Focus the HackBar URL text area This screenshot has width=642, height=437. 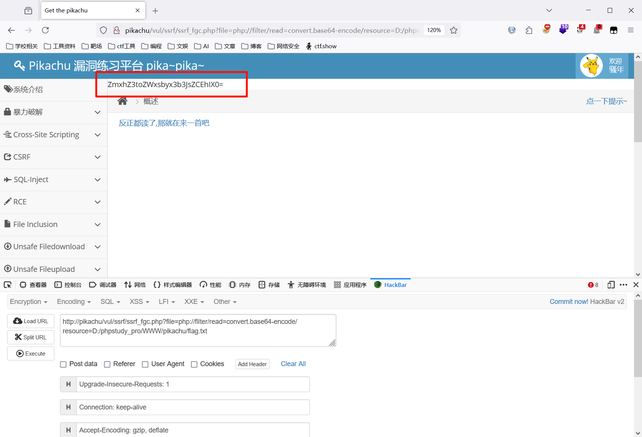click(x=198, y=330)
